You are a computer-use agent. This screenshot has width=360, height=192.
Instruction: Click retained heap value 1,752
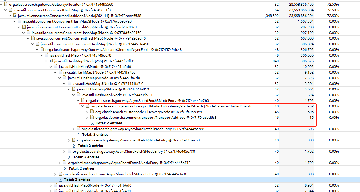pyautogui.click(x=309, y=106)
